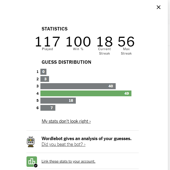The height and width of the screenshot is (170, 170).
Task: Click the STATISTICS heading
Action: 55,29
